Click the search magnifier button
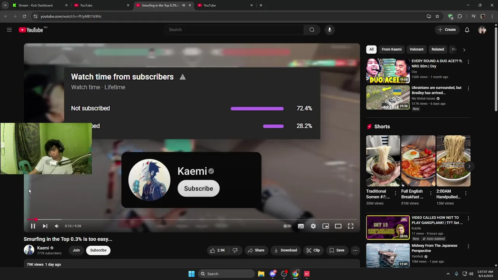The image size is (498, 280). (312, 30)
